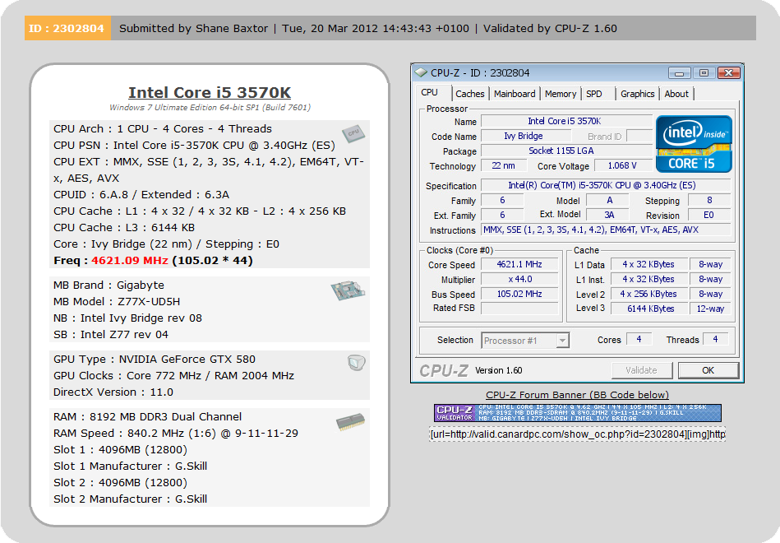This screenshot has height=543, width=780.
Task: Click the Instructions MMX, SSE field
Action: pos(606,230)
